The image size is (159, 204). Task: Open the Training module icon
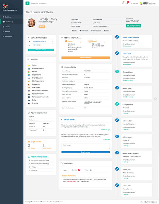(29, 103)
